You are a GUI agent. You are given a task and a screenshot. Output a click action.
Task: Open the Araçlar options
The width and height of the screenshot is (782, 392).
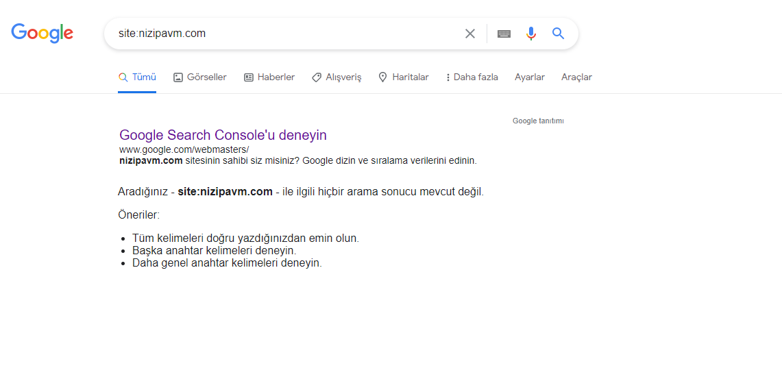(576, 77)
